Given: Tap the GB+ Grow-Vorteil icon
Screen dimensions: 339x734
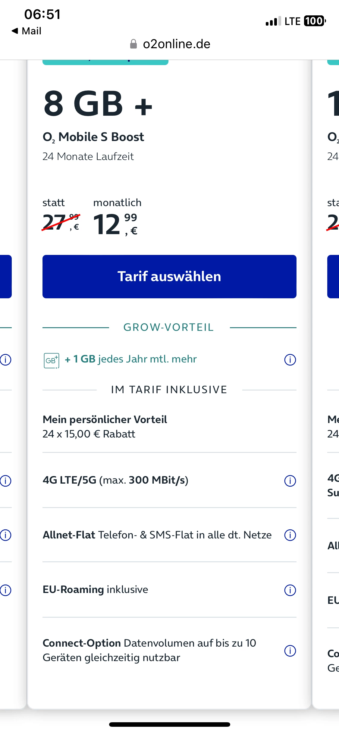Looking at the screenshot, I should [51, 360].
